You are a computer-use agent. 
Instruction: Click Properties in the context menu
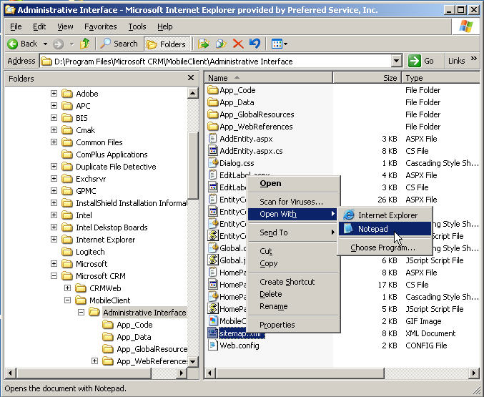pyautogui.click(x=277, y=325)
